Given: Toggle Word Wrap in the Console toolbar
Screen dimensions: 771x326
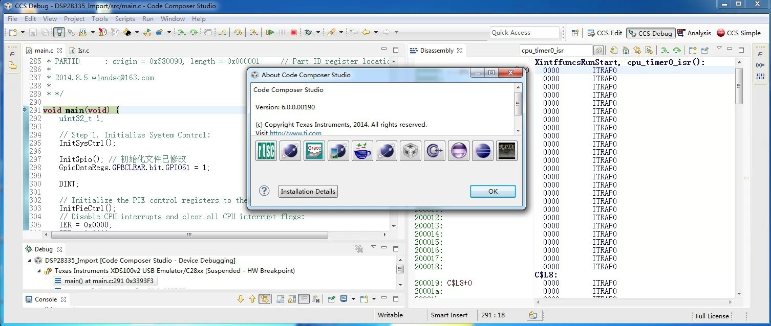Looking at the screenshot, I should coord(304,299).
